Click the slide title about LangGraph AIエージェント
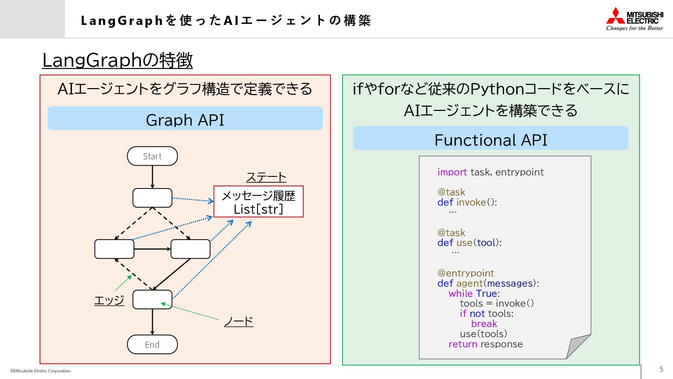673x379 pixels. pos(226,20)
